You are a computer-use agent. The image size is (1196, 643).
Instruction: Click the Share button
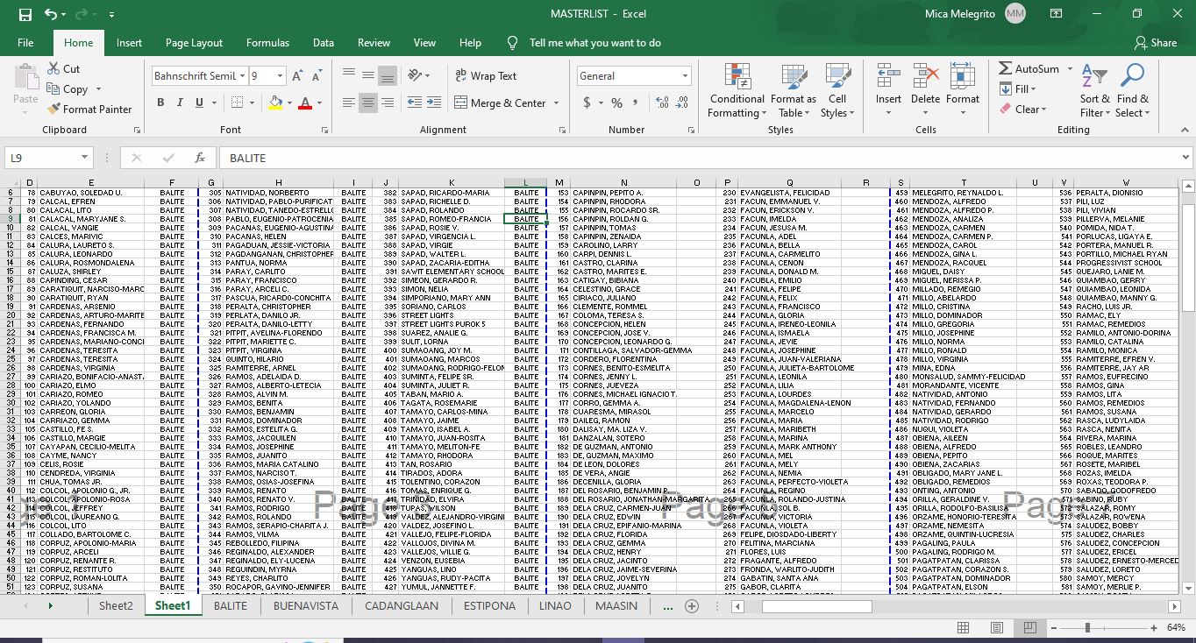(1155, 43)
